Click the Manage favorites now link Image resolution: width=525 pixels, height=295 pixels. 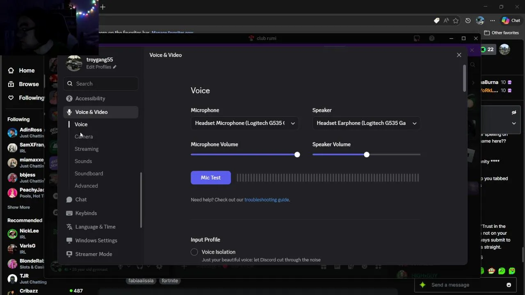[172, 33]
